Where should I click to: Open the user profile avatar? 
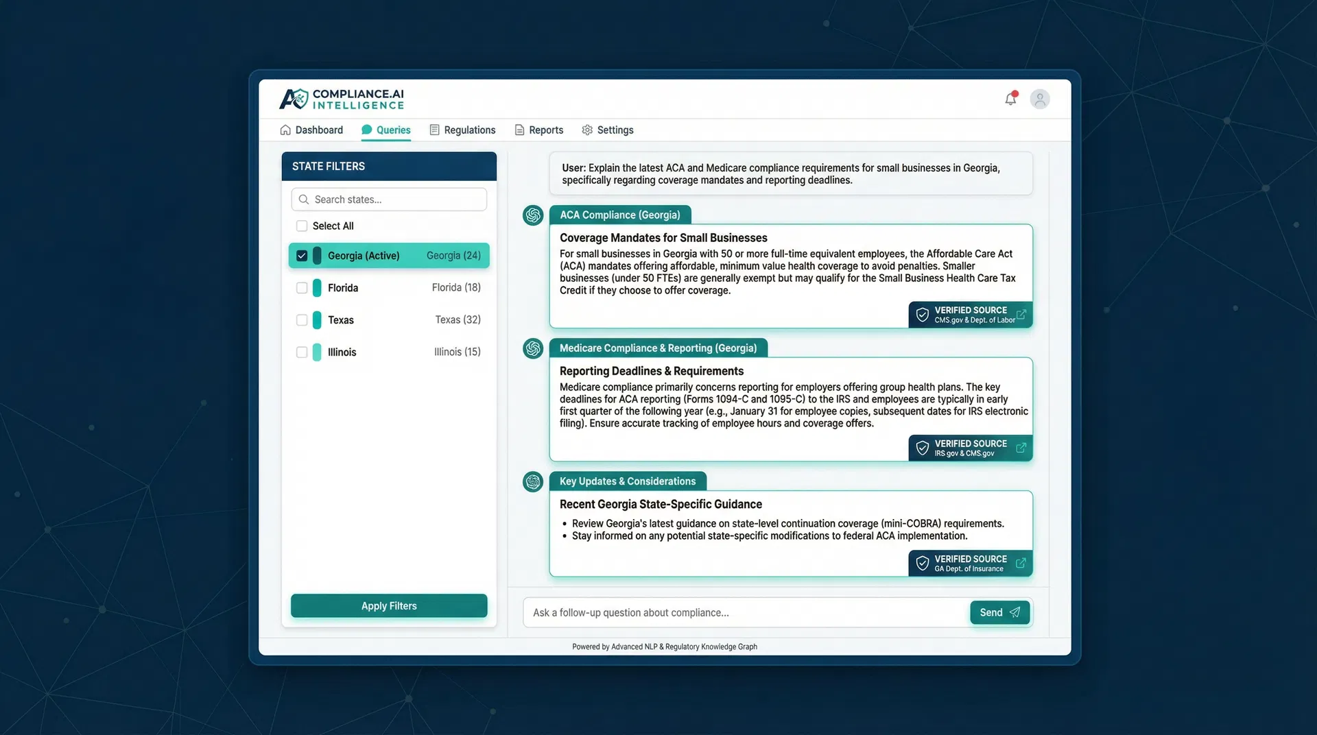1039,99
